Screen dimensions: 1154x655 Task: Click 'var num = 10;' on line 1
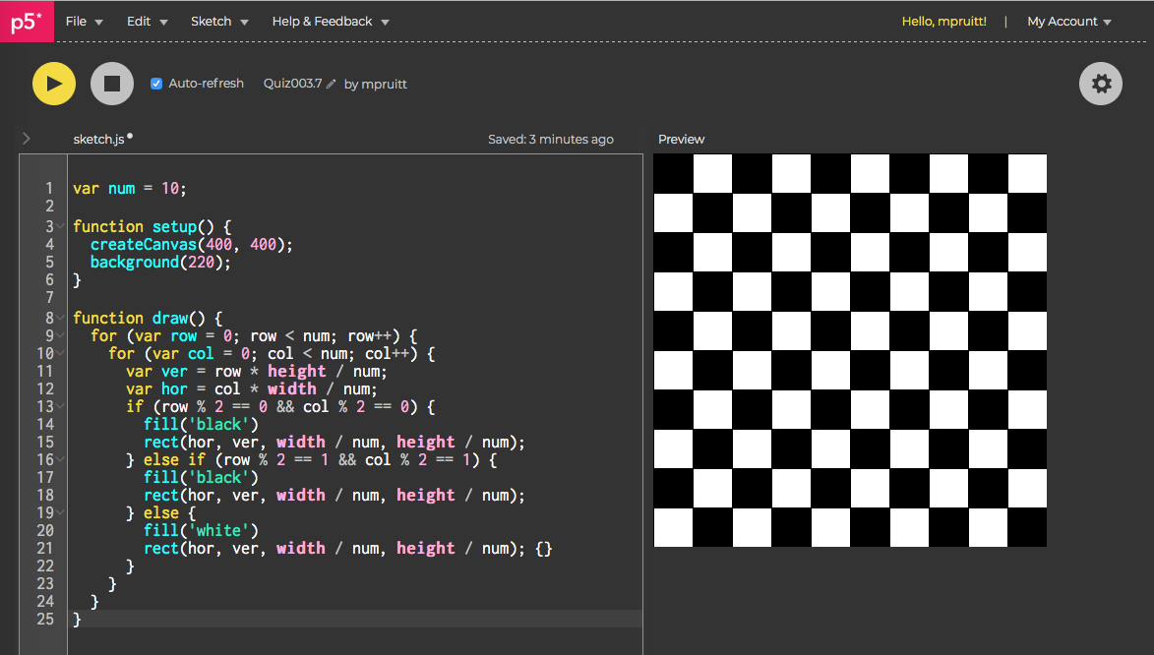[x=130, y=189]
